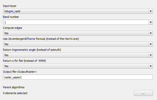The image size is (157, 100).
Task: Click the Parent algorithms label
Action: click(14, 87)
